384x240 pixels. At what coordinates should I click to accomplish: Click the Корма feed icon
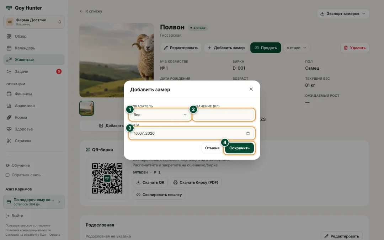click(9, 117)
